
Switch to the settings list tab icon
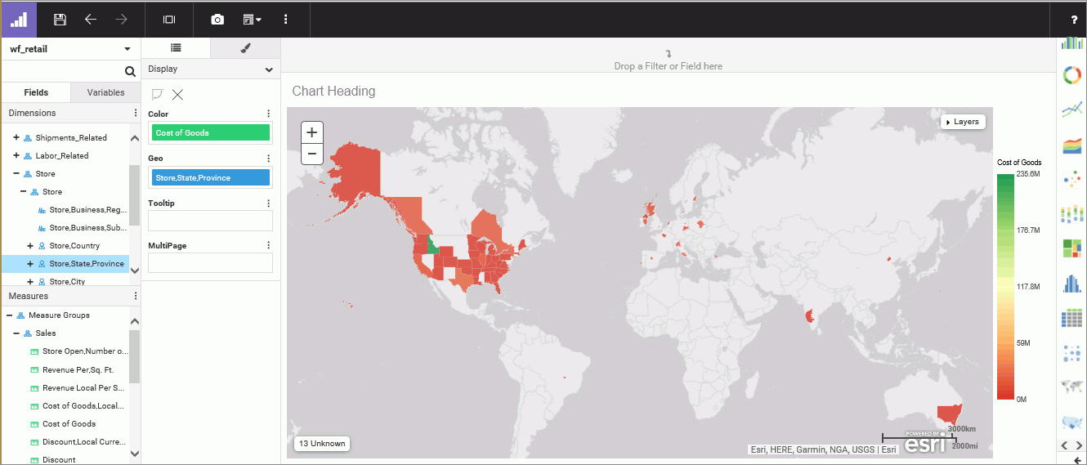tap(176, 48)
